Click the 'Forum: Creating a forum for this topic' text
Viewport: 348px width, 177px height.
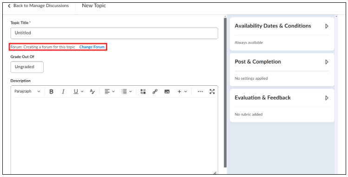tap(43, 47)
